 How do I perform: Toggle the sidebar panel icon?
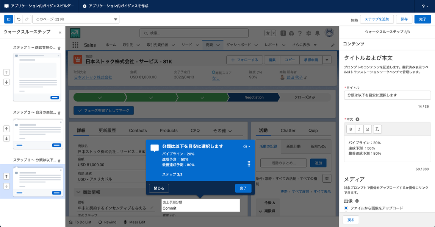point(9,19)
